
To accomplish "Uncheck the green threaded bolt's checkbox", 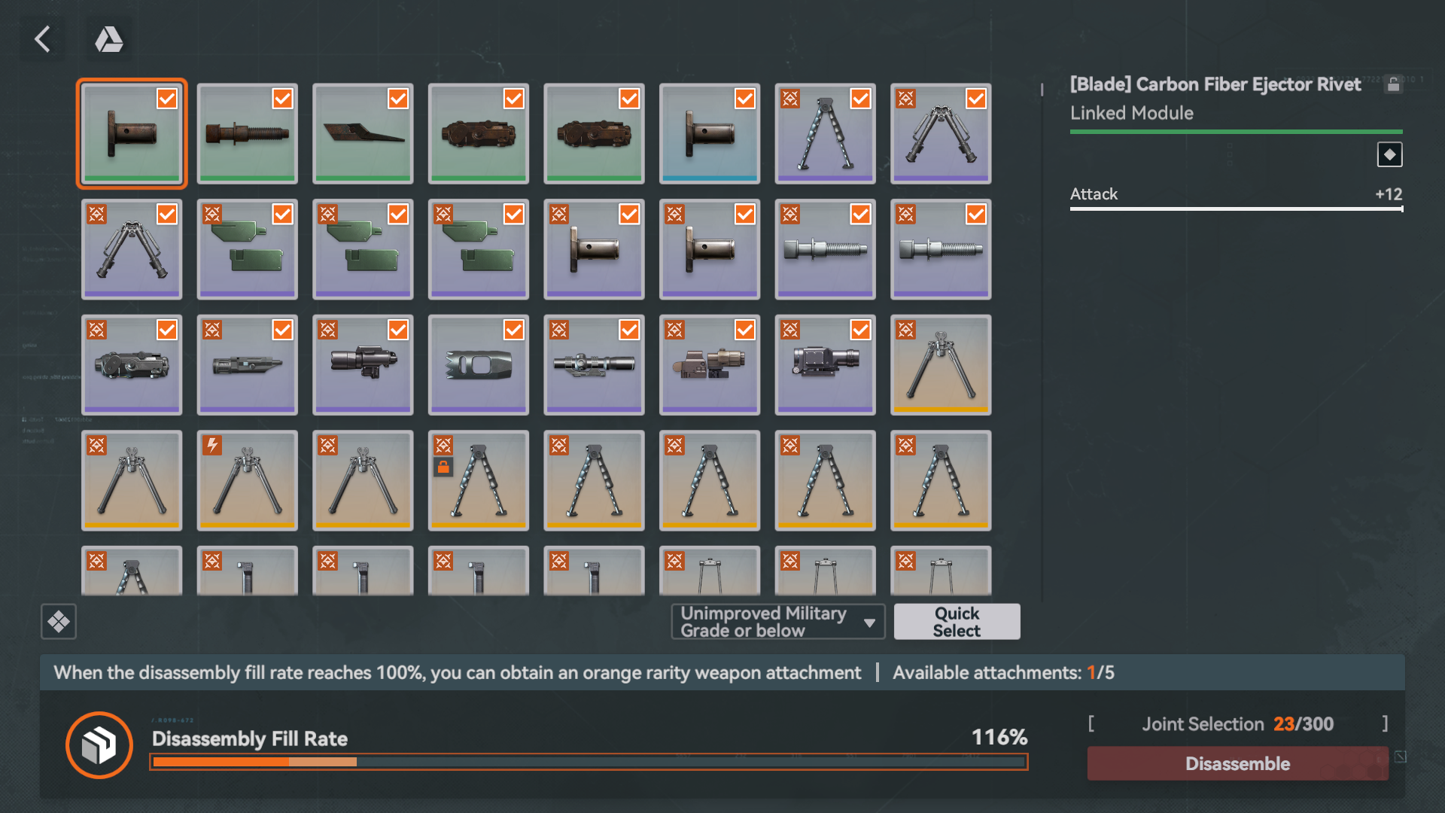I will point(282,99).
